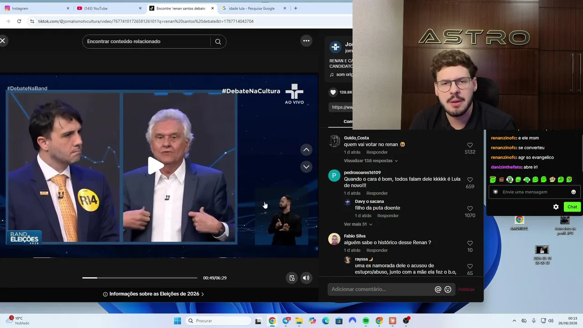Open the Astro foto de perfil.JPG desktop file

click(565, 225)
